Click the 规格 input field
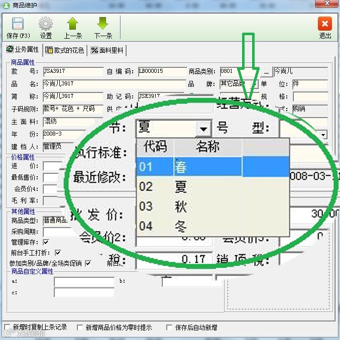The height and width of the screenshot is (340, 340). [x=310, y=97]
